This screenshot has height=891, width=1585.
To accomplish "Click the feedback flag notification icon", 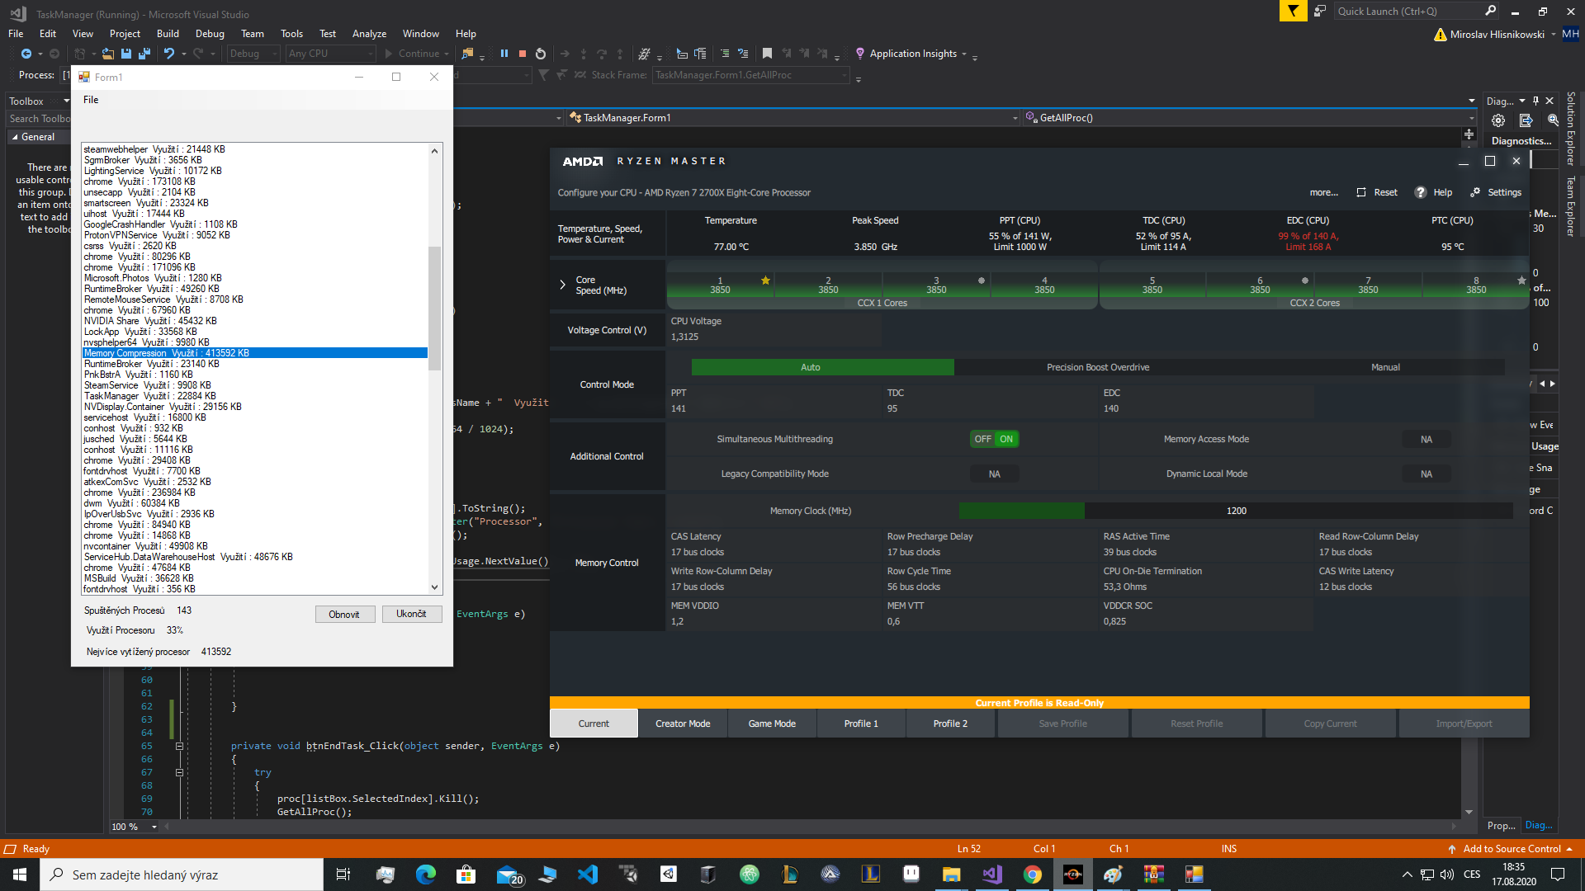I will (x=1293, y=12).
